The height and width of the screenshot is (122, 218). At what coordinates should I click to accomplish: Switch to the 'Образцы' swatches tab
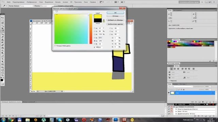(176, 40)
